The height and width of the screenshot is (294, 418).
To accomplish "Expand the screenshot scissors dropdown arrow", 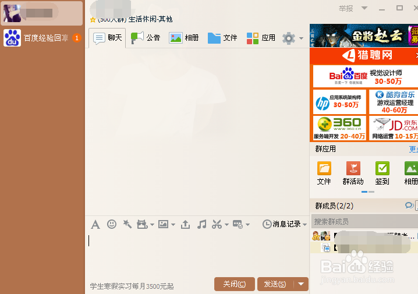I will coord(227,225).
